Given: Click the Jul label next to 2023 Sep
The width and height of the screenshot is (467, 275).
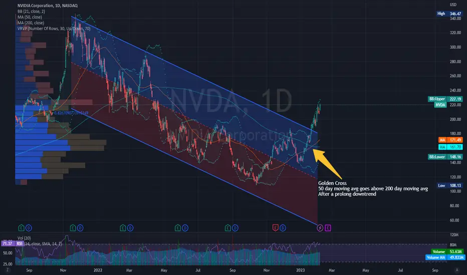Looking at the screenshot, I should [x=400, y=270].
